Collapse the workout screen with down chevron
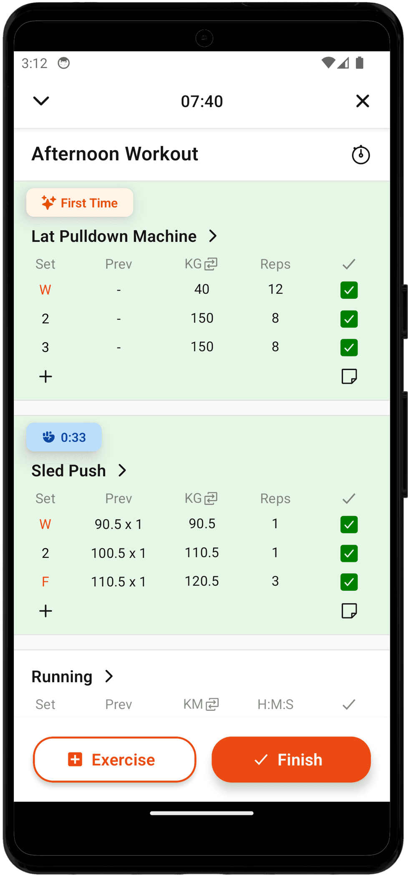408x876 pixels. 40,101
